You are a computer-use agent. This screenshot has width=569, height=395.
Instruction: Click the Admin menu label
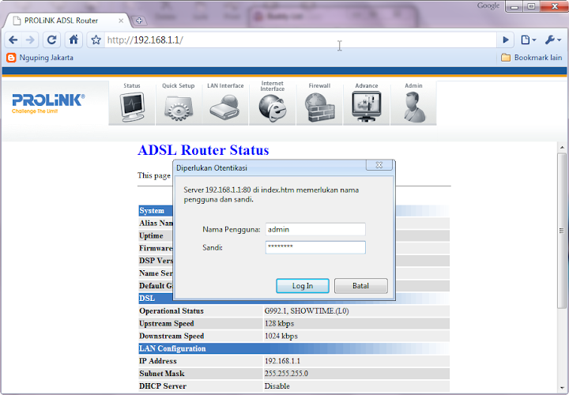point(413,85)
